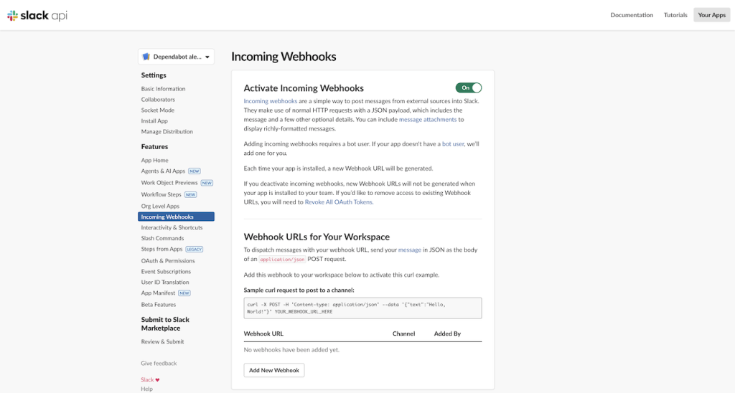Click the Dependabot app icon in selector
The height and width of the screenshot is (393, 735).
pyautogui.click(x=146, y=57)
